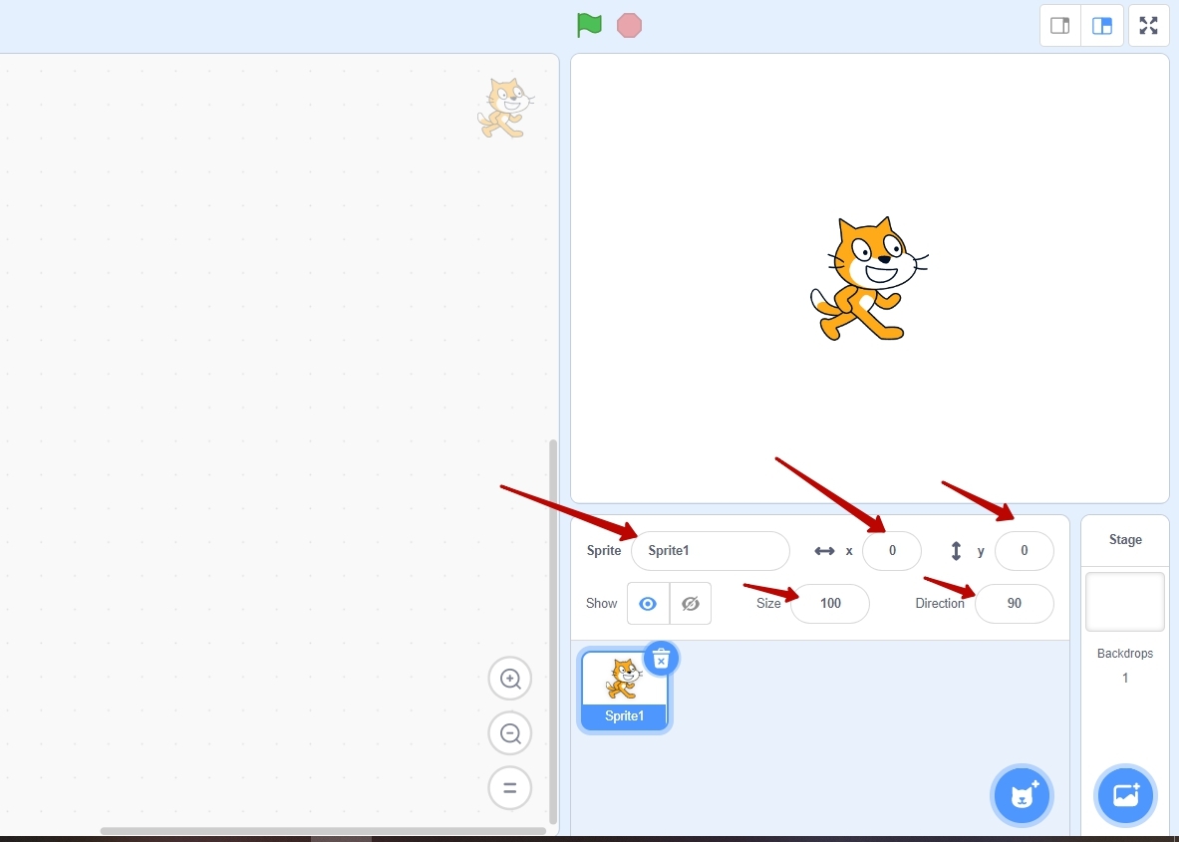
Task: Switch to small stage layout
Action: point(1060,26)
